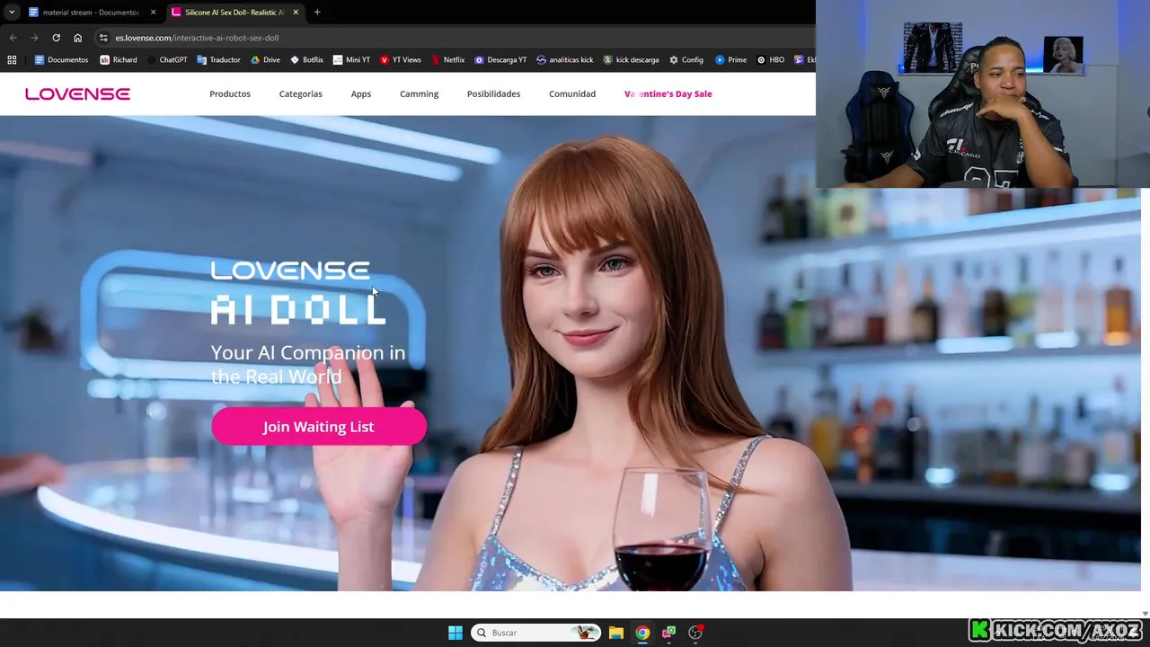This screenshot has width=1150, height=647.
Task: Click the browser forward arrow
Action: (34, 38)
